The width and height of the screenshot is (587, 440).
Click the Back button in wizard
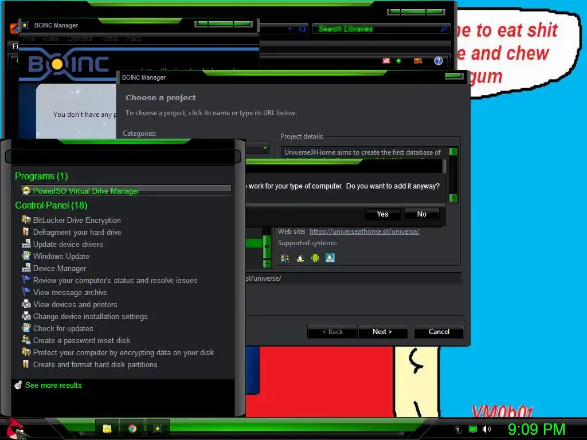332,332
